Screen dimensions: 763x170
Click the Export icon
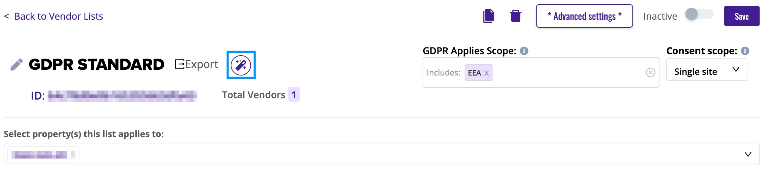[180, 64]
